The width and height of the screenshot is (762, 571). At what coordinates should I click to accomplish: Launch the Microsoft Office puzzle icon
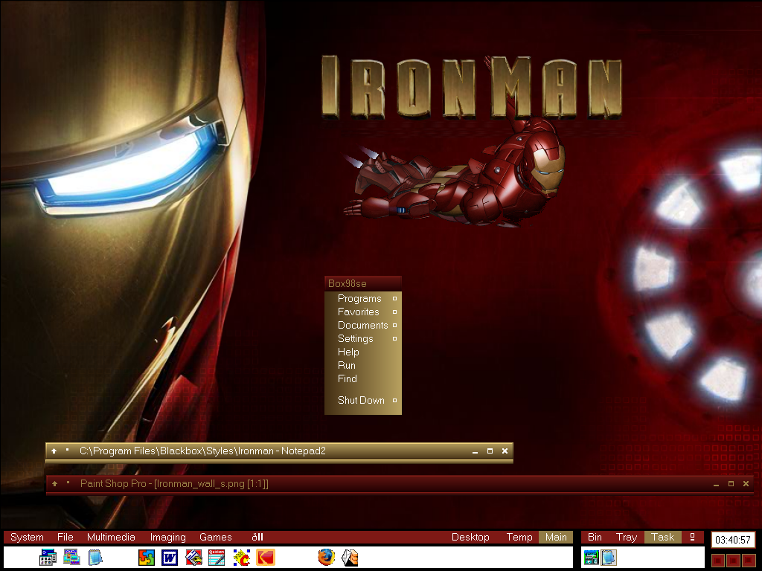click(x=147, y=557)
